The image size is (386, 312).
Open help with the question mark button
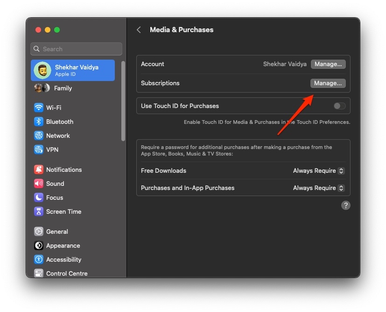pos(346,205)
